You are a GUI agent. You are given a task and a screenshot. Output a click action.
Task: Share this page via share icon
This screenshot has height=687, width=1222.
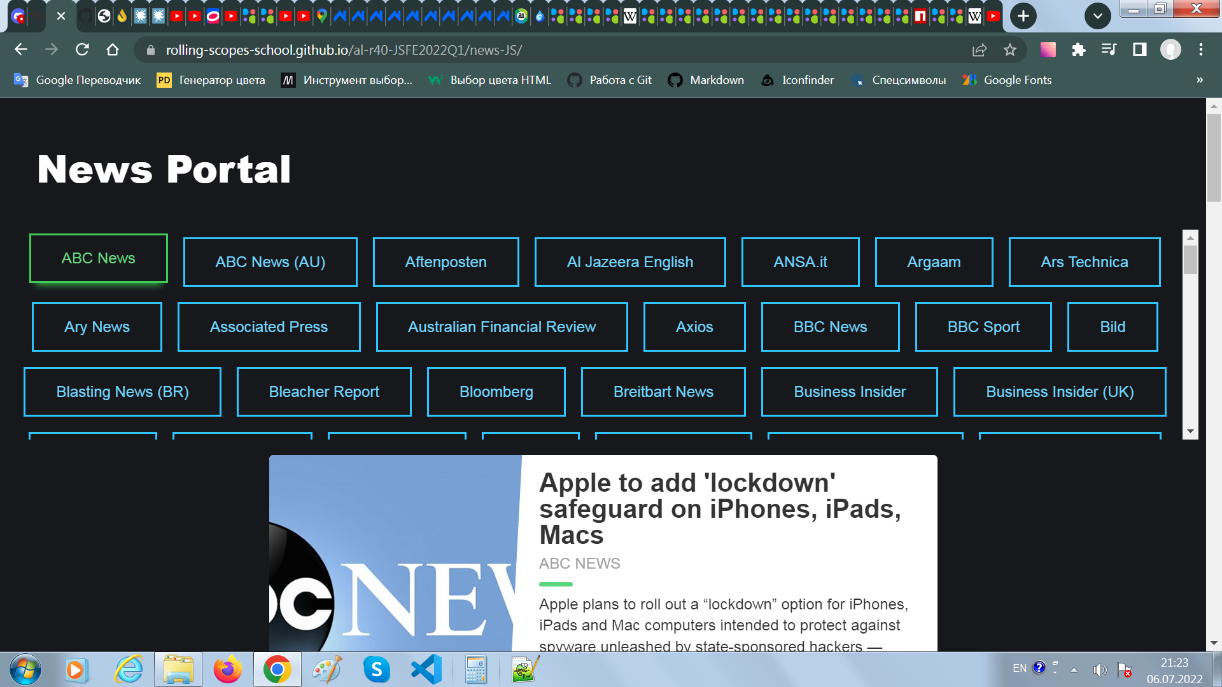980,50
